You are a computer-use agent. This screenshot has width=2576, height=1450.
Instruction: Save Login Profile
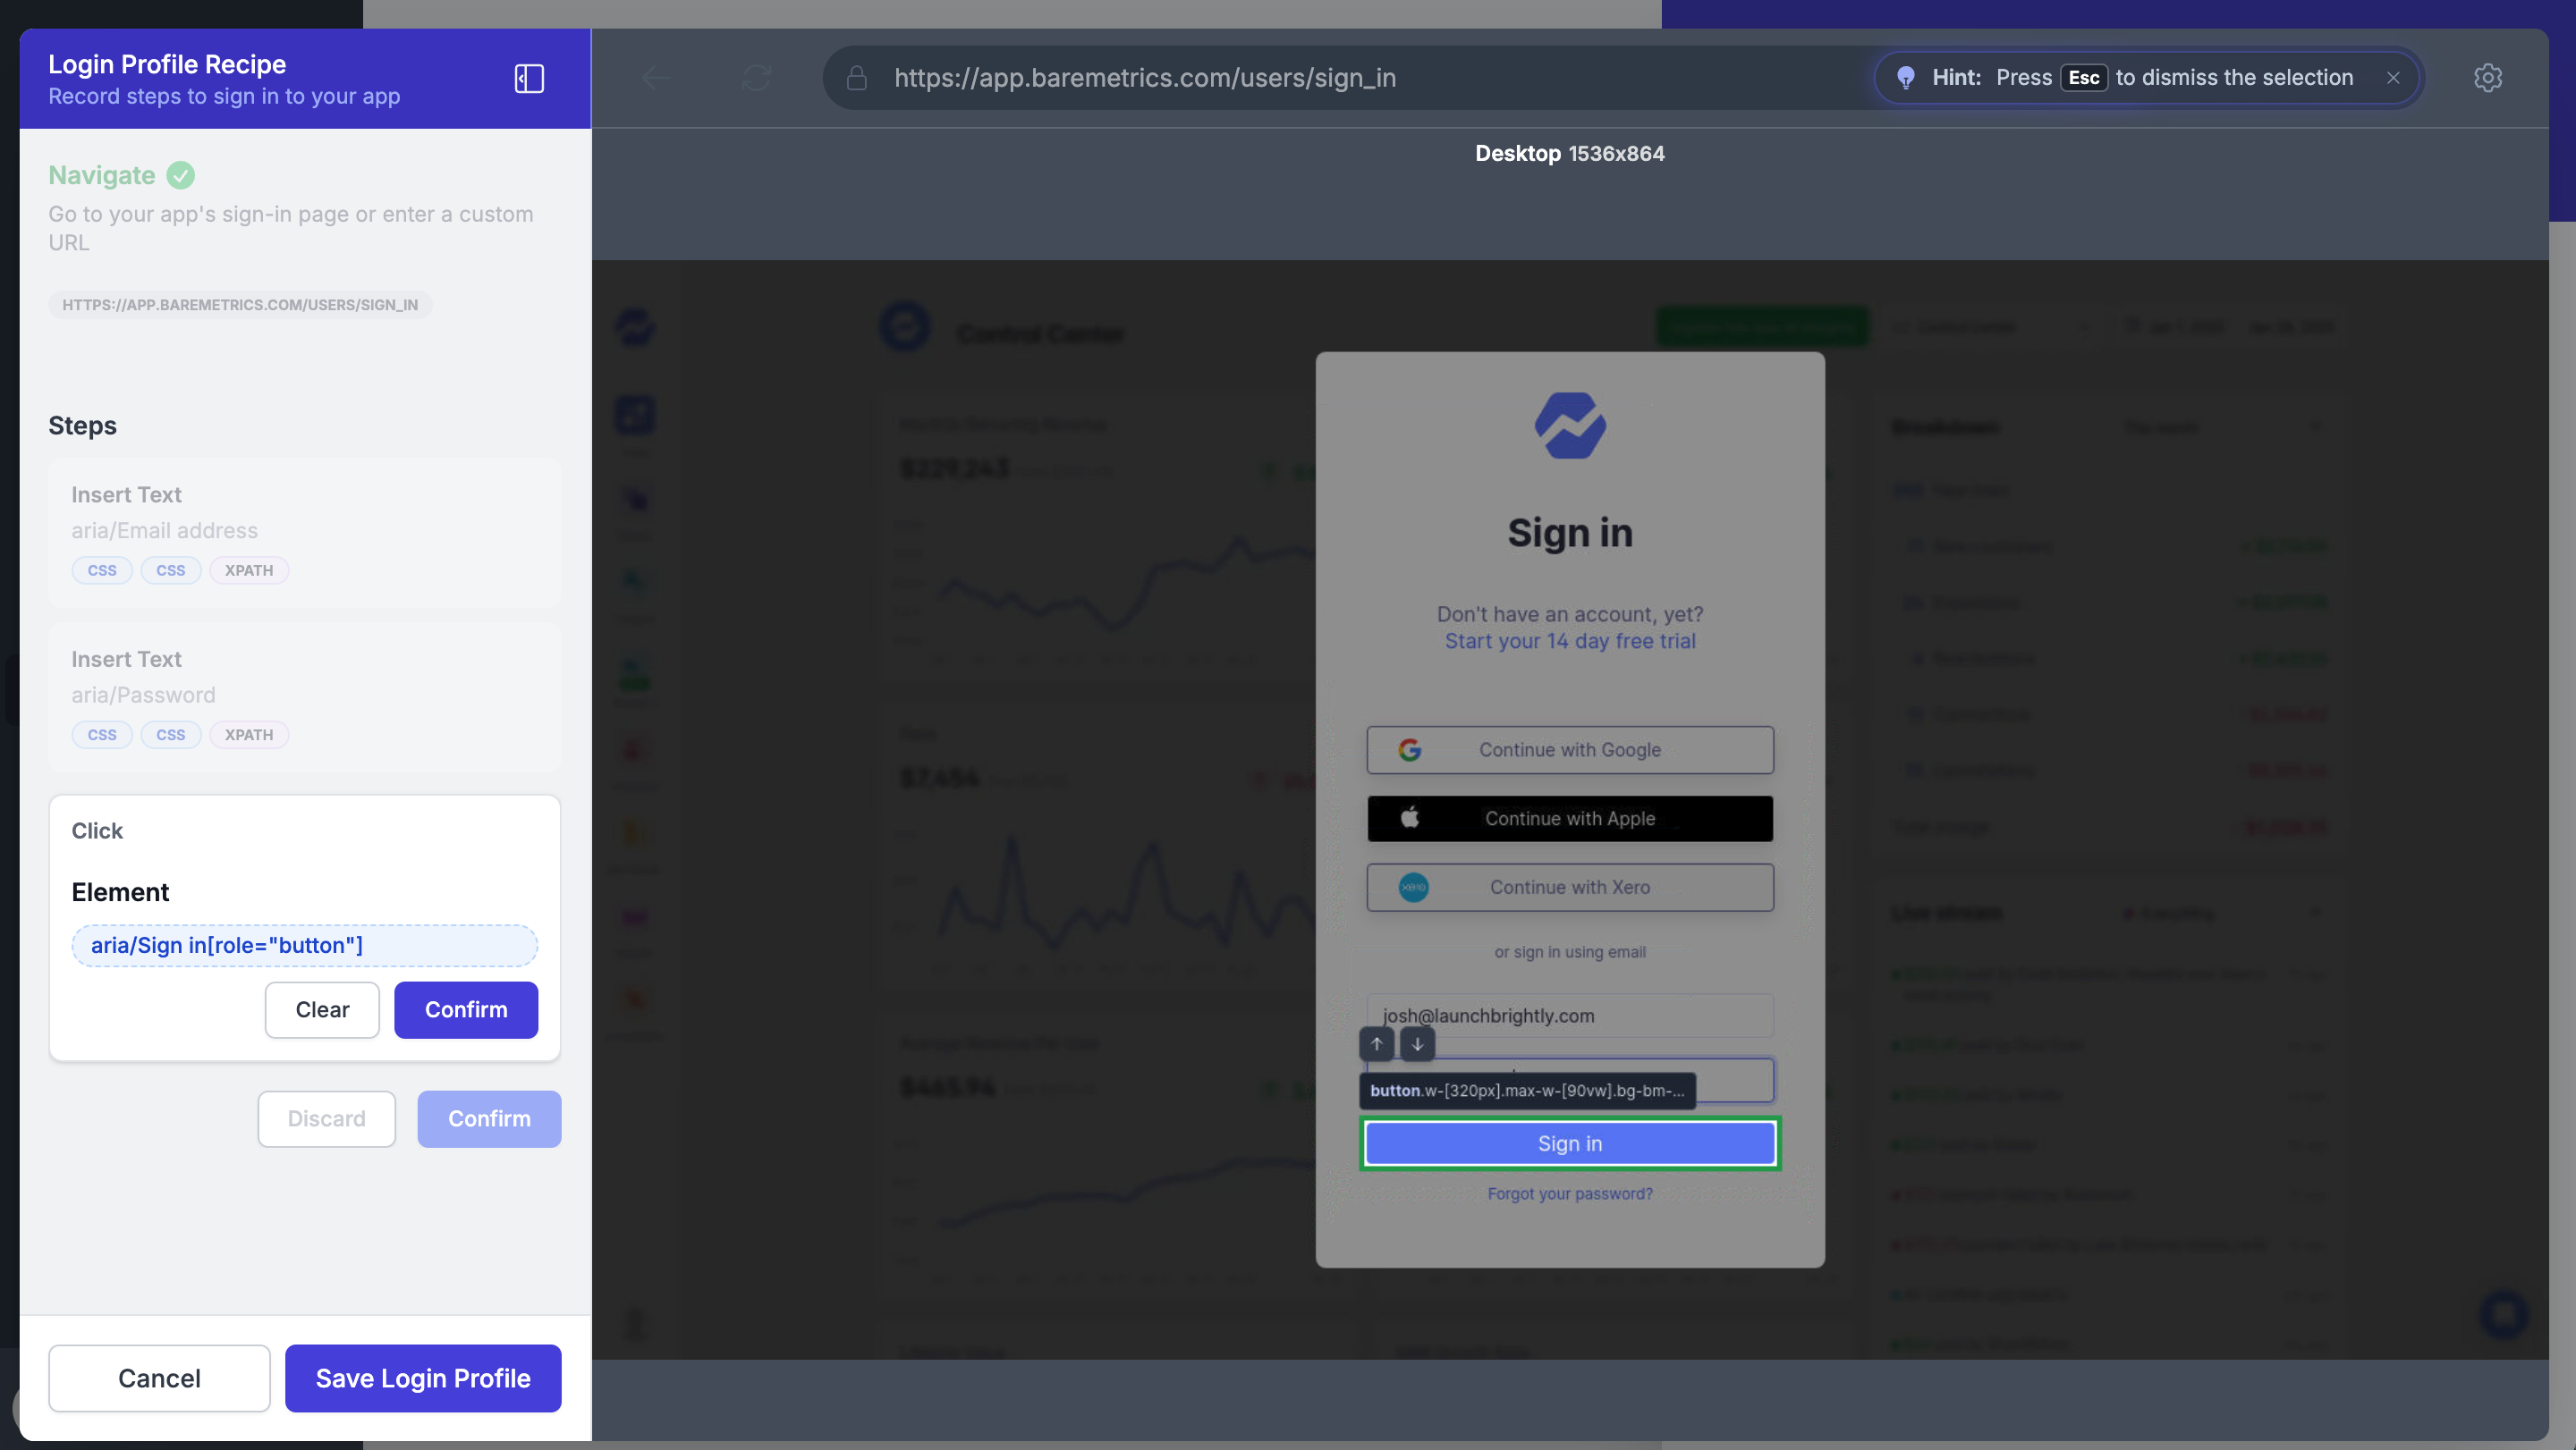(423, 1378)
